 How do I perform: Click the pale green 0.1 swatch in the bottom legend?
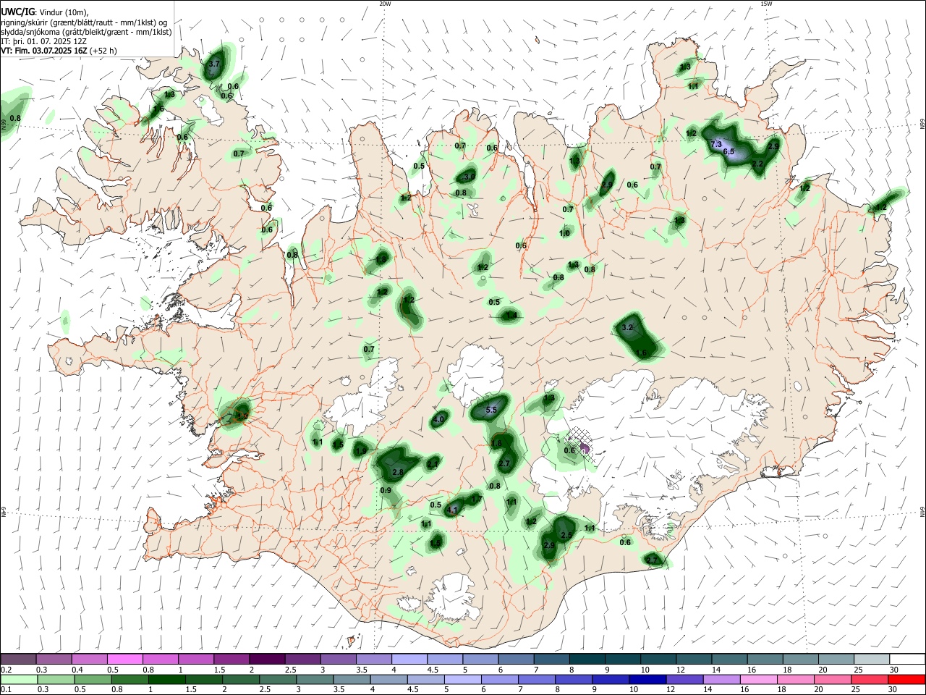tap(18, 679)
